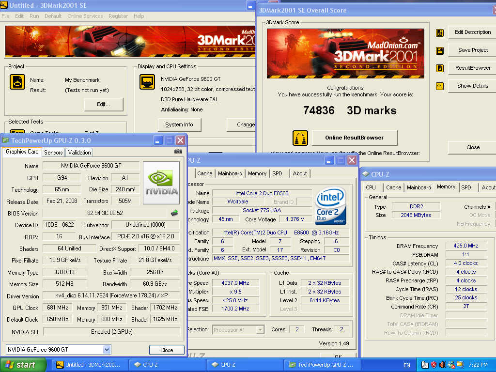This screenshot has height=372, width=496.
Task: Open the GPU selection dropdown in GPU-Z
Action: pyautogui.click(x=107, y=350)
